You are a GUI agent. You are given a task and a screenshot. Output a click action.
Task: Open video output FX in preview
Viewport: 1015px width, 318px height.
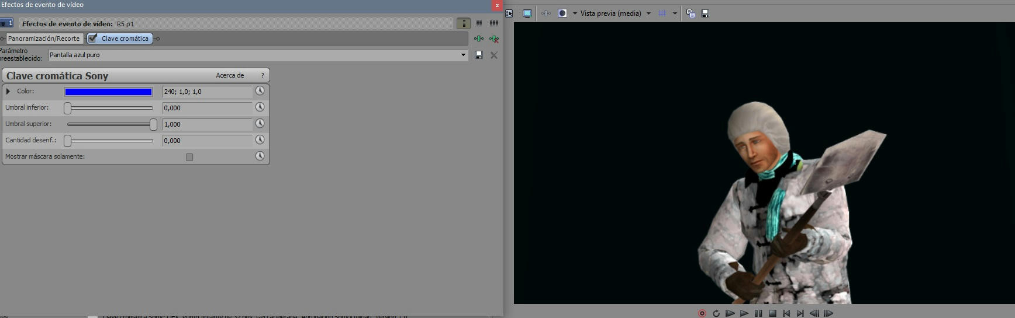pos(546,13)
